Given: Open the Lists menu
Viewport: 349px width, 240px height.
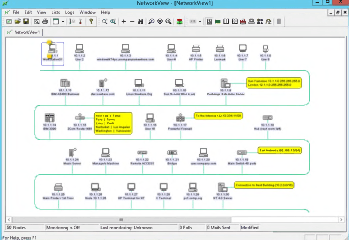Looking at the screenshot, I should point(56,12).
